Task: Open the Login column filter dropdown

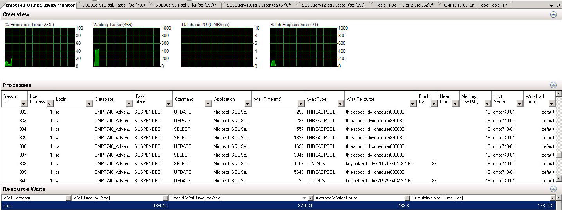Action: 89,103
